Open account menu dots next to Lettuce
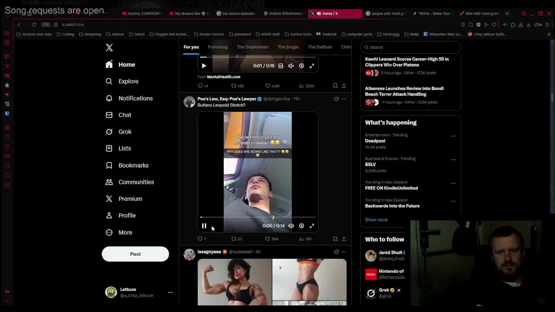Image resolution: width=555 pixels, height=312 pixels. click(x=170, y=292)
